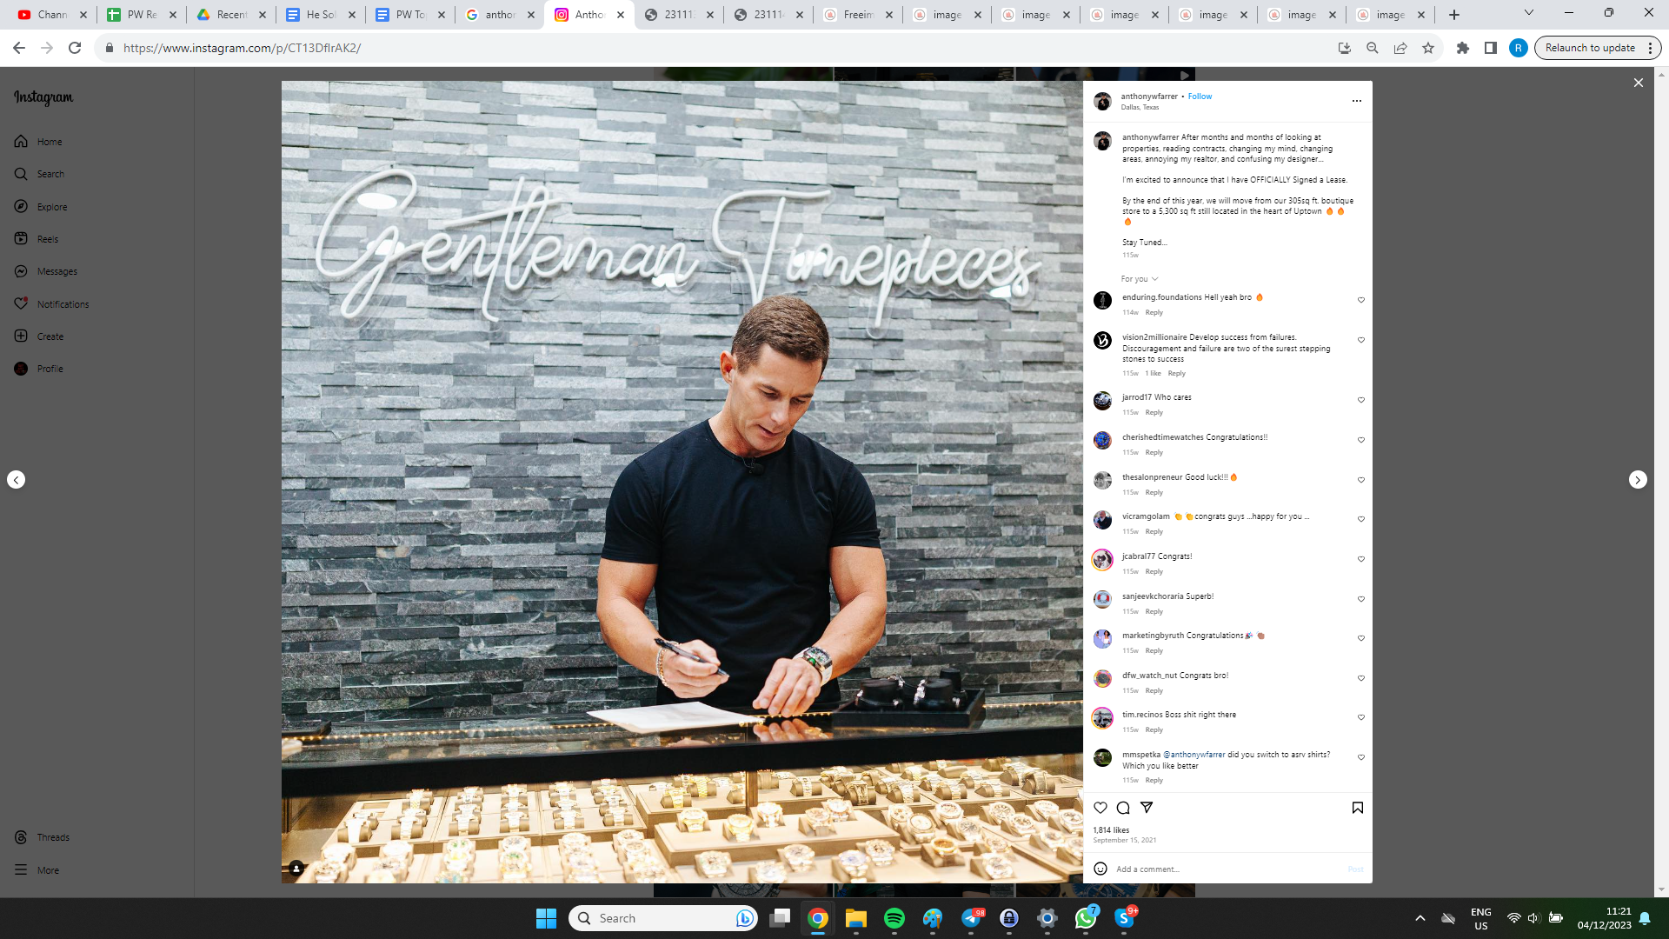Like the post with the heart icon
The width and height of the screenshot is (1669, 939).
tap(1100, 808)
